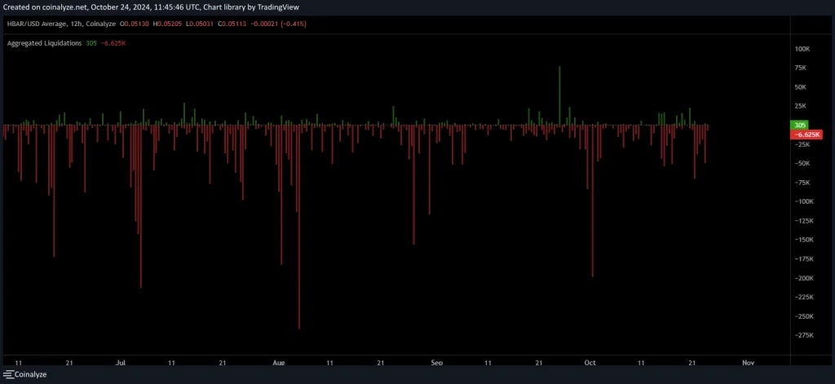Click the Coinalyze logo icon
The height and width of the screenshot is (384, 835).
click(x=8, y=374)
